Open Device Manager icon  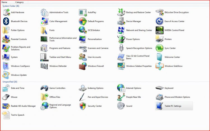click(x=121, y=21)
